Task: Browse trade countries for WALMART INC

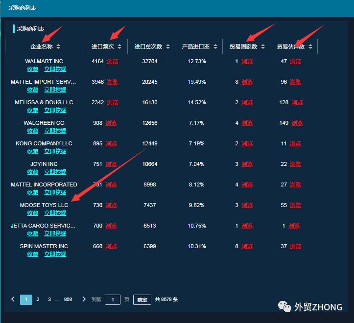Action: point(247,61)
